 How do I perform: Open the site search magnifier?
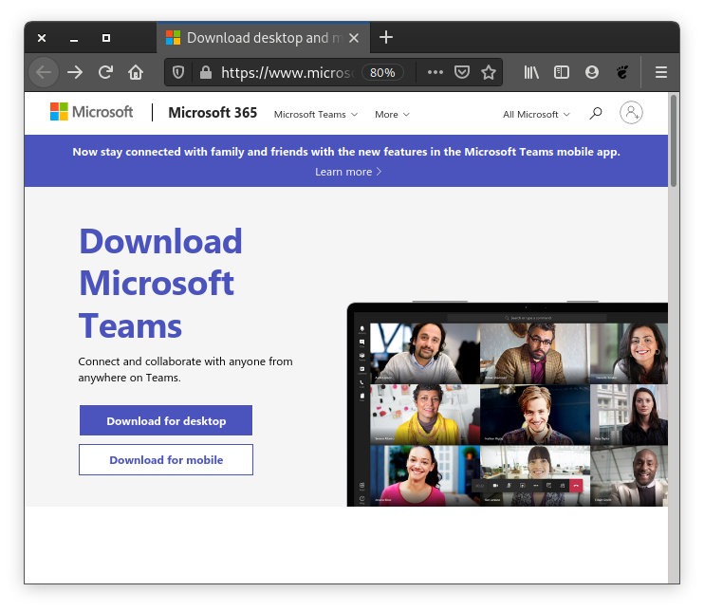pos(595,113)
